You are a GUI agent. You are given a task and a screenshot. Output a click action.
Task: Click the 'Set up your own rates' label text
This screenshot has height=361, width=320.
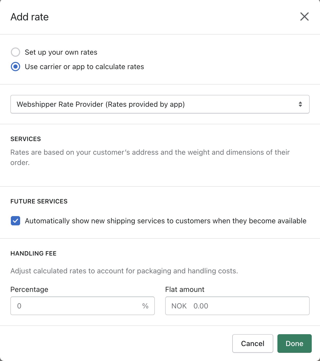(61, 52)
